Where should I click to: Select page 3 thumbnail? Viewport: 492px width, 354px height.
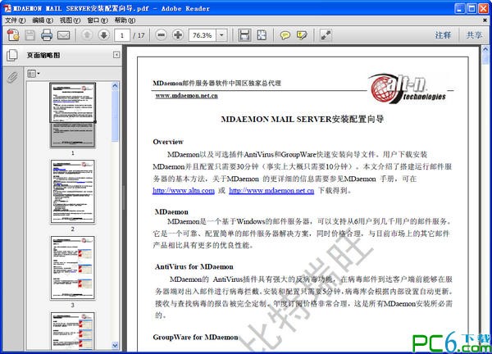click(72, 268)
